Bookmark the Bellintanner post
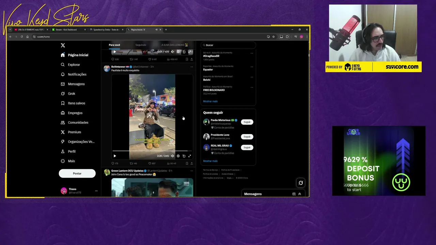 pyautogui.click(x=187, y=163)
